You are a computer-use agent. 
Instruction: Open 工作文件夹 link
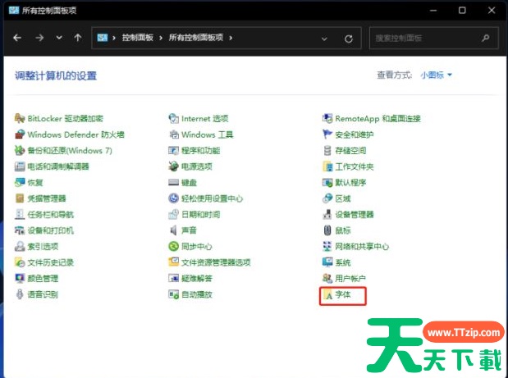354,166
